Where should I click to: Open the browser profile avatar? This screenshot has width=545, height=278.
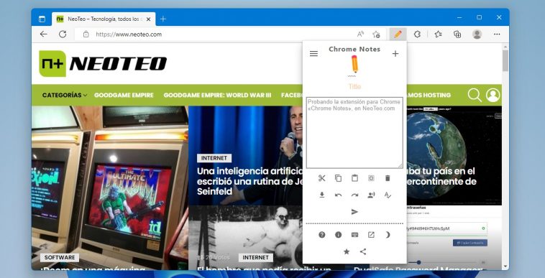coord(477,34)
